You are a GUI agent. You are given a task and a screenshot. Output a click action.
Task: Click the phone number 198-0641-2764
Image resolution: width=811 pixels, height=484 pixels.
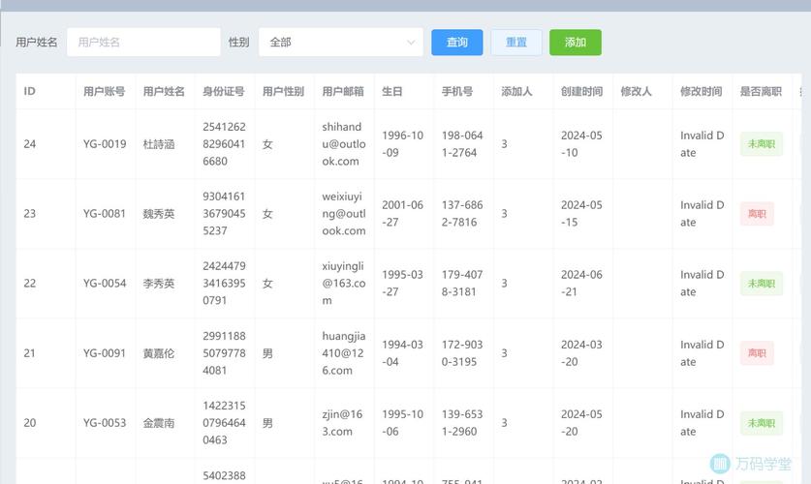462,144
